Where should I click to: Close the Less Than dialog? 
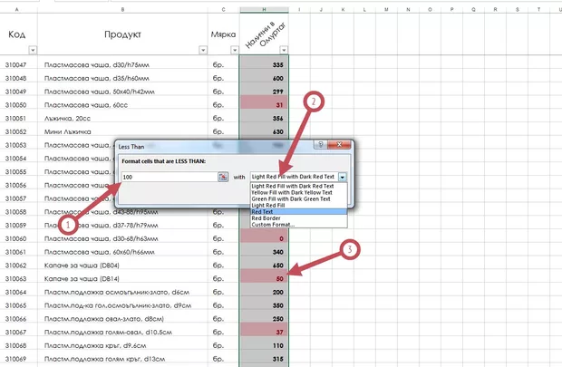click(343, 144)
